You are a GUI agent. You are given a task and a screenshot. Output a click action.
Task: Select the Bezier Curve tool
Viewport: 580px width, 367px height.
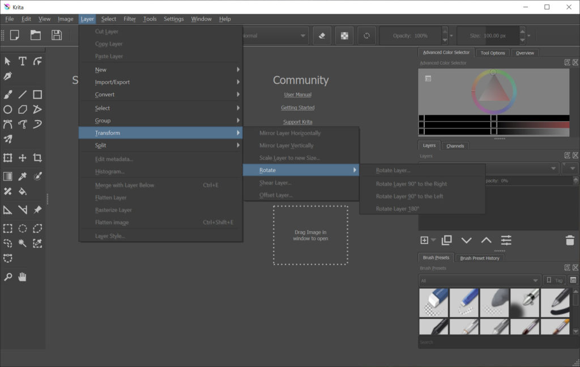pyautogui.click(x=7, y=124)
